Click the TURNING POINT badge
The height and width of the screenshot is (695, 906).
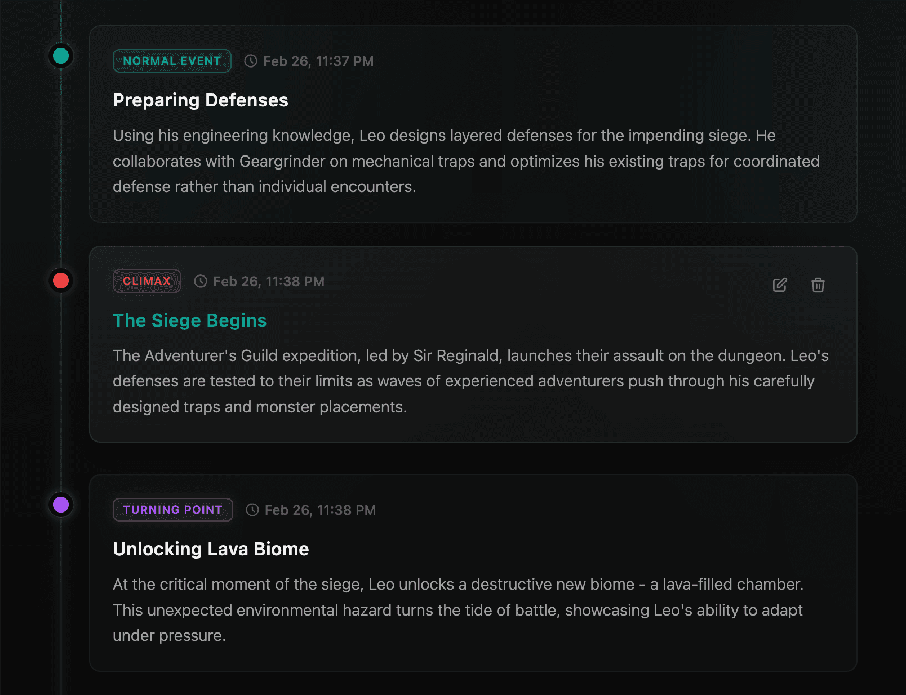point(172,510)
